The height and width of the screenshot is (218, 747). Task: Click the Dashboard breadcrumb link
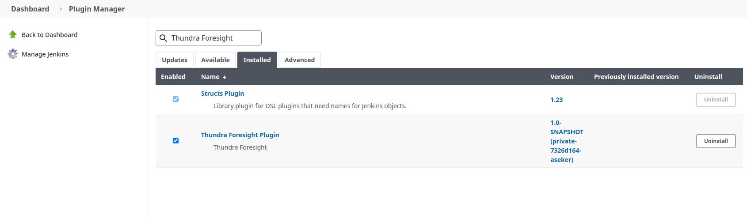click(x=30, y=9)
